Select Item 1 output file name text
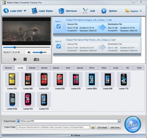This screenshot has width=147, height=138. [89, 20]
